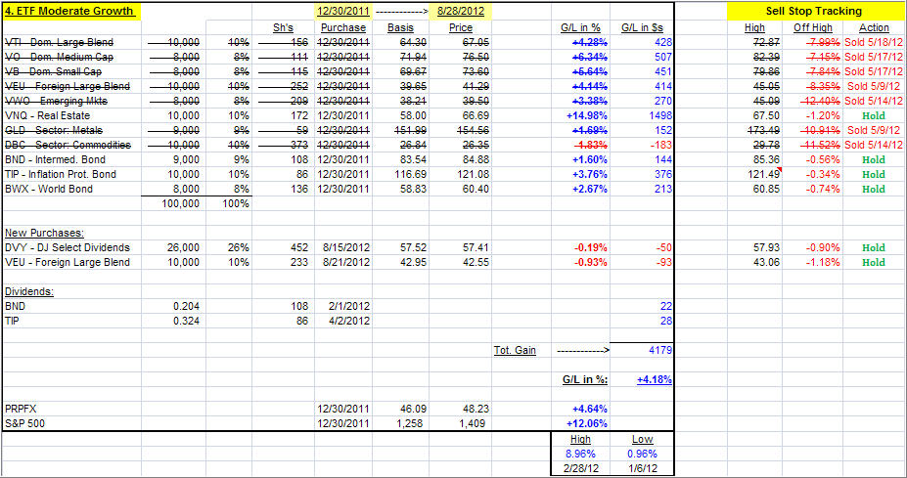Select the 'BND - Intermed. Bond' cell

71,159
